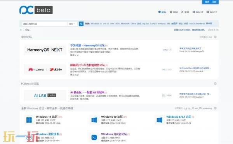This screenshot has width=233, height=144.
Task: Click hot keyword BIOS
Action: (118, 24)
